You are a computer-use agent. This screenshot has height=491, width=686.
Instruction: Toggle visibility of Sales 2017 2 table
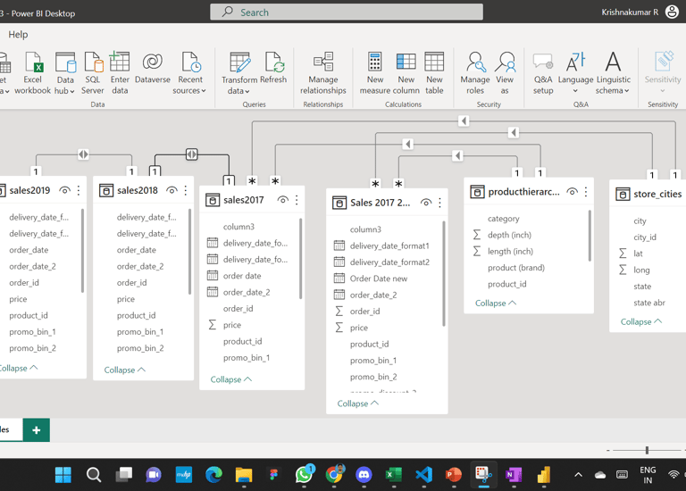click(426, 203)
